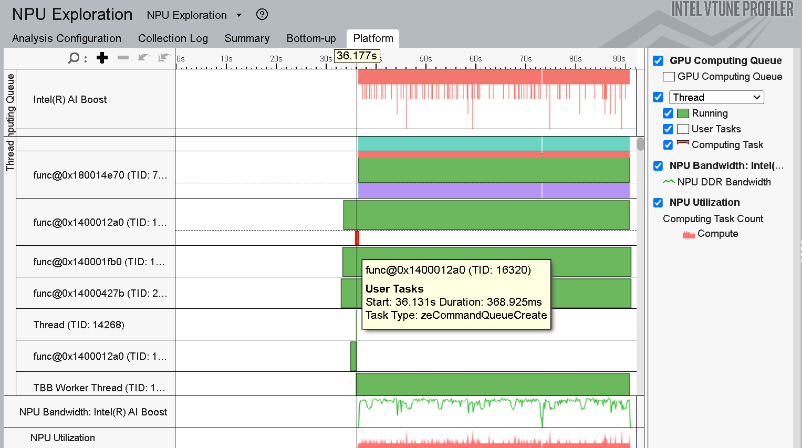802x448 pixels.
Task: Click the green Running color swatch
Action: tap(683, 113)
